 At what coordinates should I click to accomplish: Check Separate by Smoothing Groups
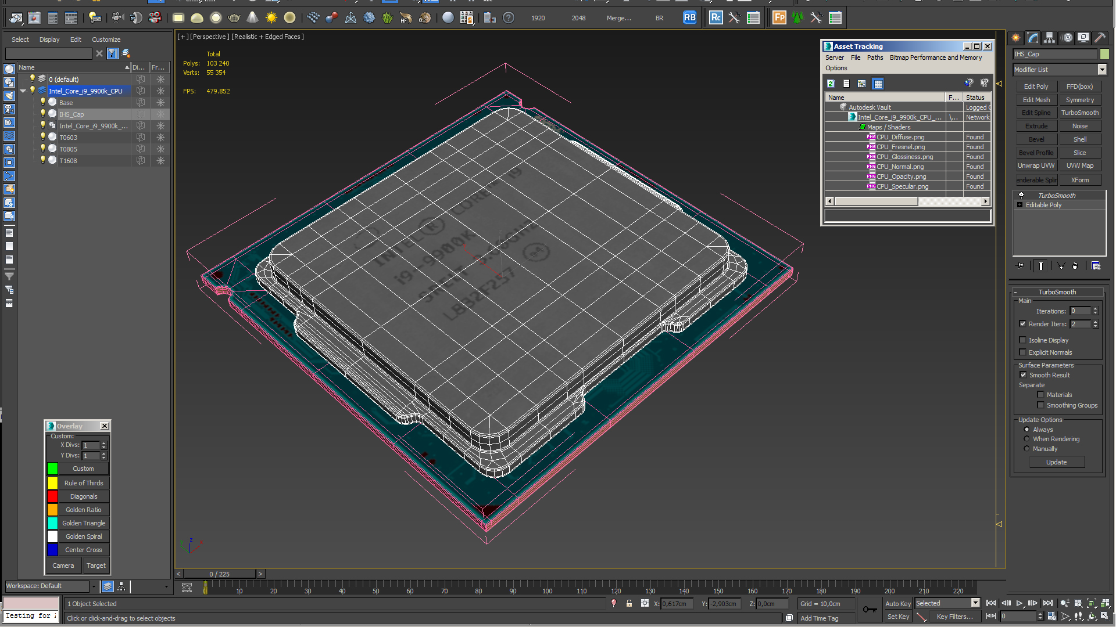1040,405
